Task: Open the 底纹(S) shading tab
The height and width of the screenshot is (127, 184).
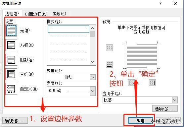Action: click(x=59, y=14)
